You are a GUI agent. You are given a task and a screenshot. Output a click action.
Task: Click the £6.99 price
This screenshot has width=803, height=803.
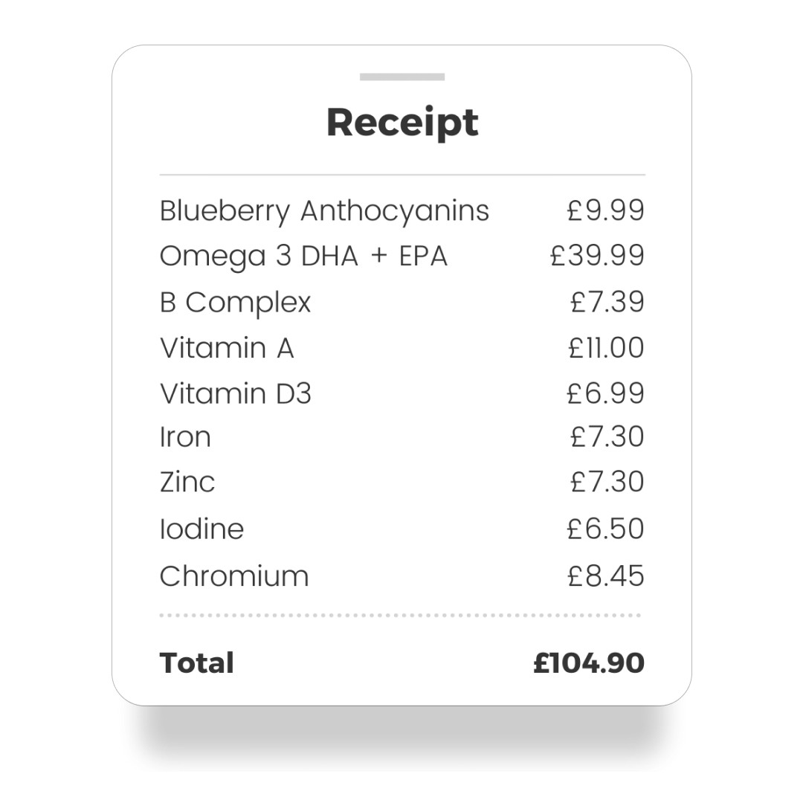pos(605,393)
